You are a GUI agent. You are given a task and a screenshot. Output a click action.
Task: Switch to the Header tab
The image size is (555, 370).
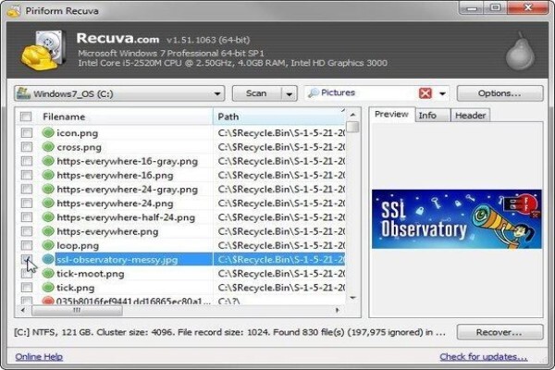pyautogui.click(x=471, y=116)
